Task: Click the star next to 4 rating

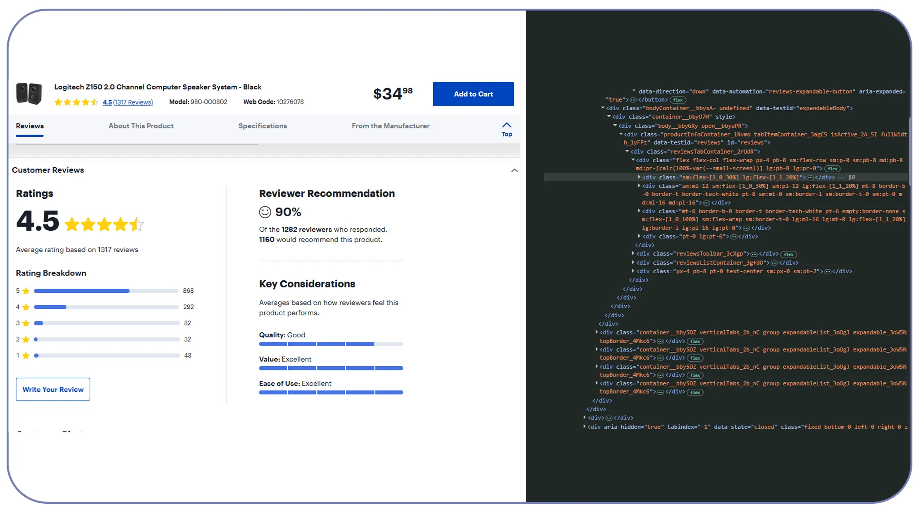Action: (x=26, y=307)
